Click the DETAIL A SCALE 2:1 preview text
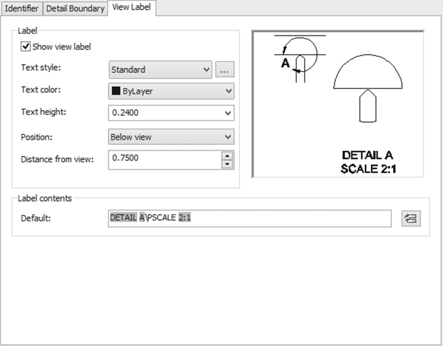443x346 pixels. pos(368,162)
